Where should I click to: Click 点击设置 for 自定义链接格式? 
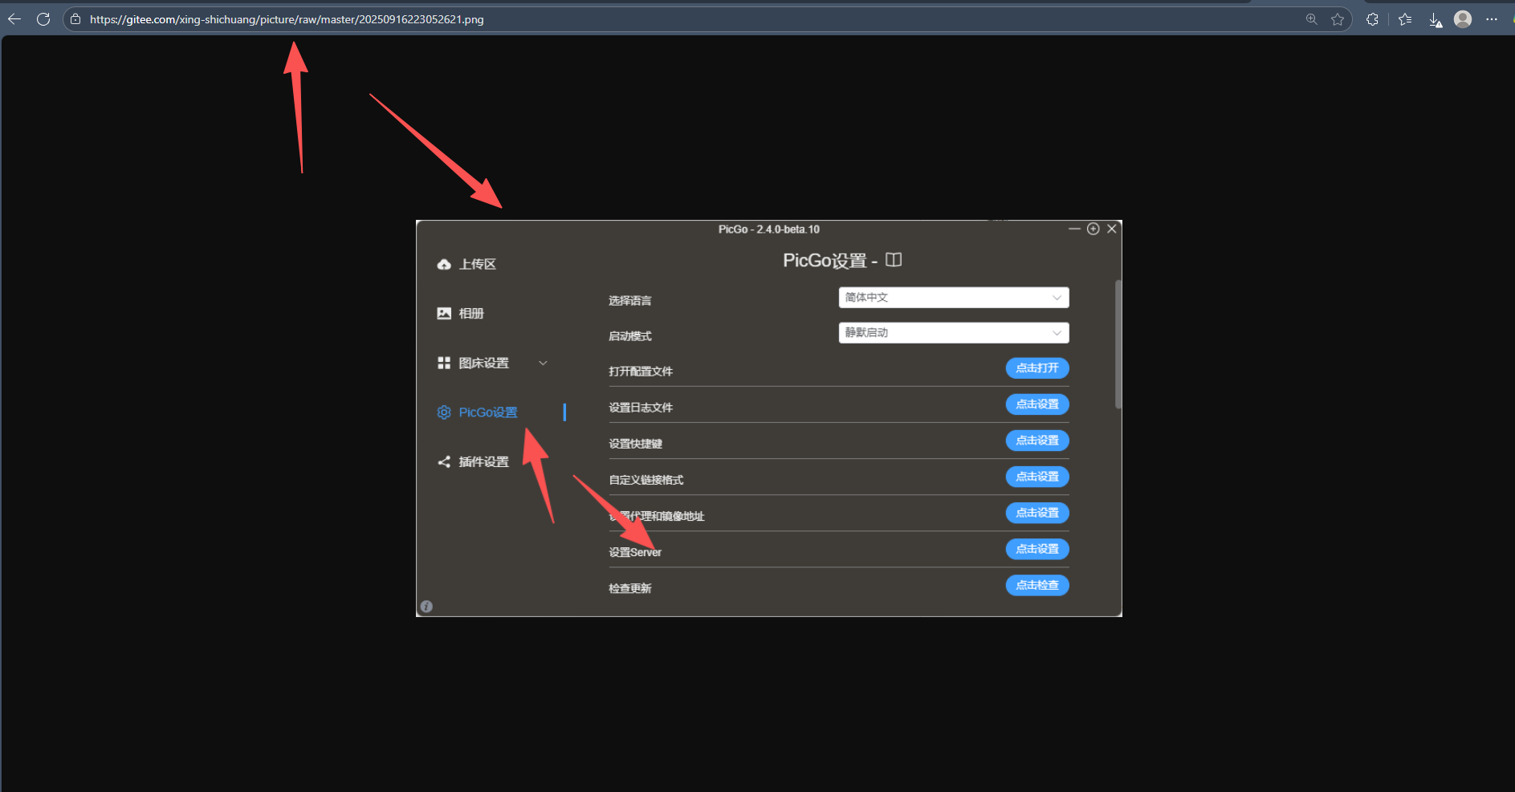(x=1037, y=477)
